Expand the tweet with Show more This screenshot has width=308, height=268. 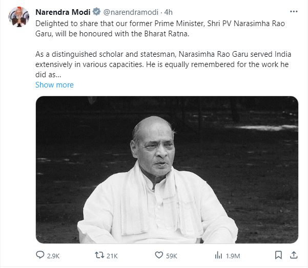click(54, 85)
